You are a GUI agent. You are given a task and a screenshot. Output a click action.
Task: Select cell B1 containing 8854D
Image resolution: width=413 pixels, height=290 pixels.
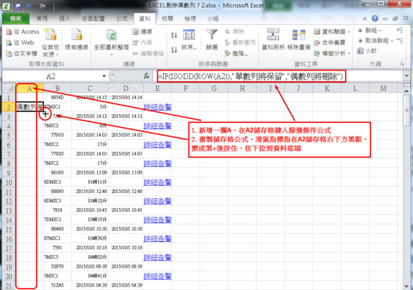coord(57,98)
